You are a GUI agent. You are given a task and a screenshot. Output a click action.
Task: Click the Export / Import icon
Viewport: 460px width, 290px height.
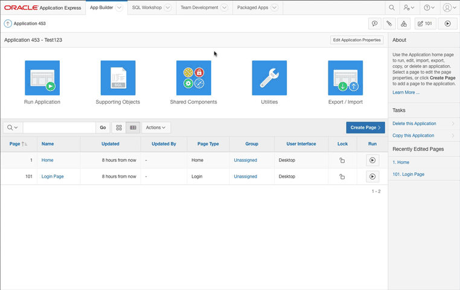coord(345,78)
